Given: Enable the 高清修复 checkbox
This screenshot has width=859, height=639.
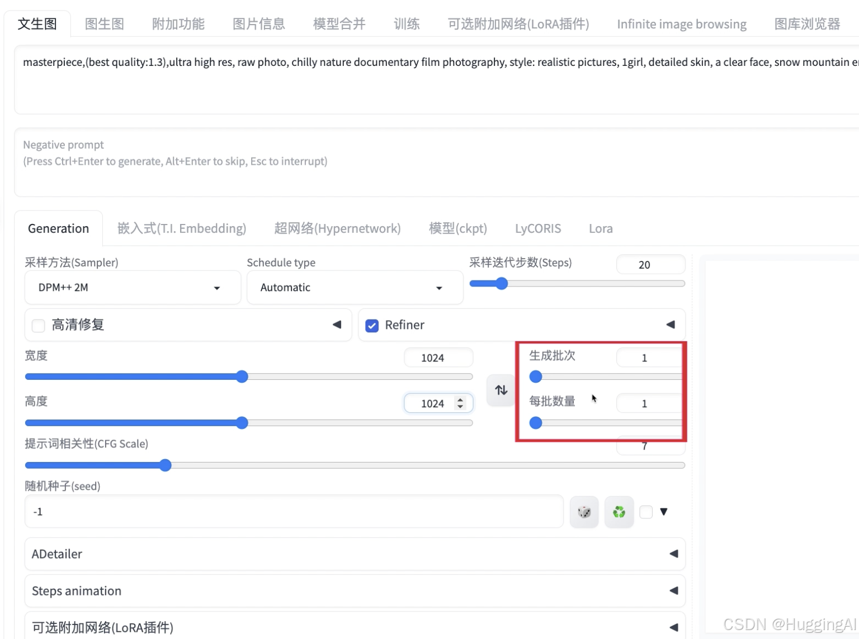Looking at the screenshot, I should 39,326.
